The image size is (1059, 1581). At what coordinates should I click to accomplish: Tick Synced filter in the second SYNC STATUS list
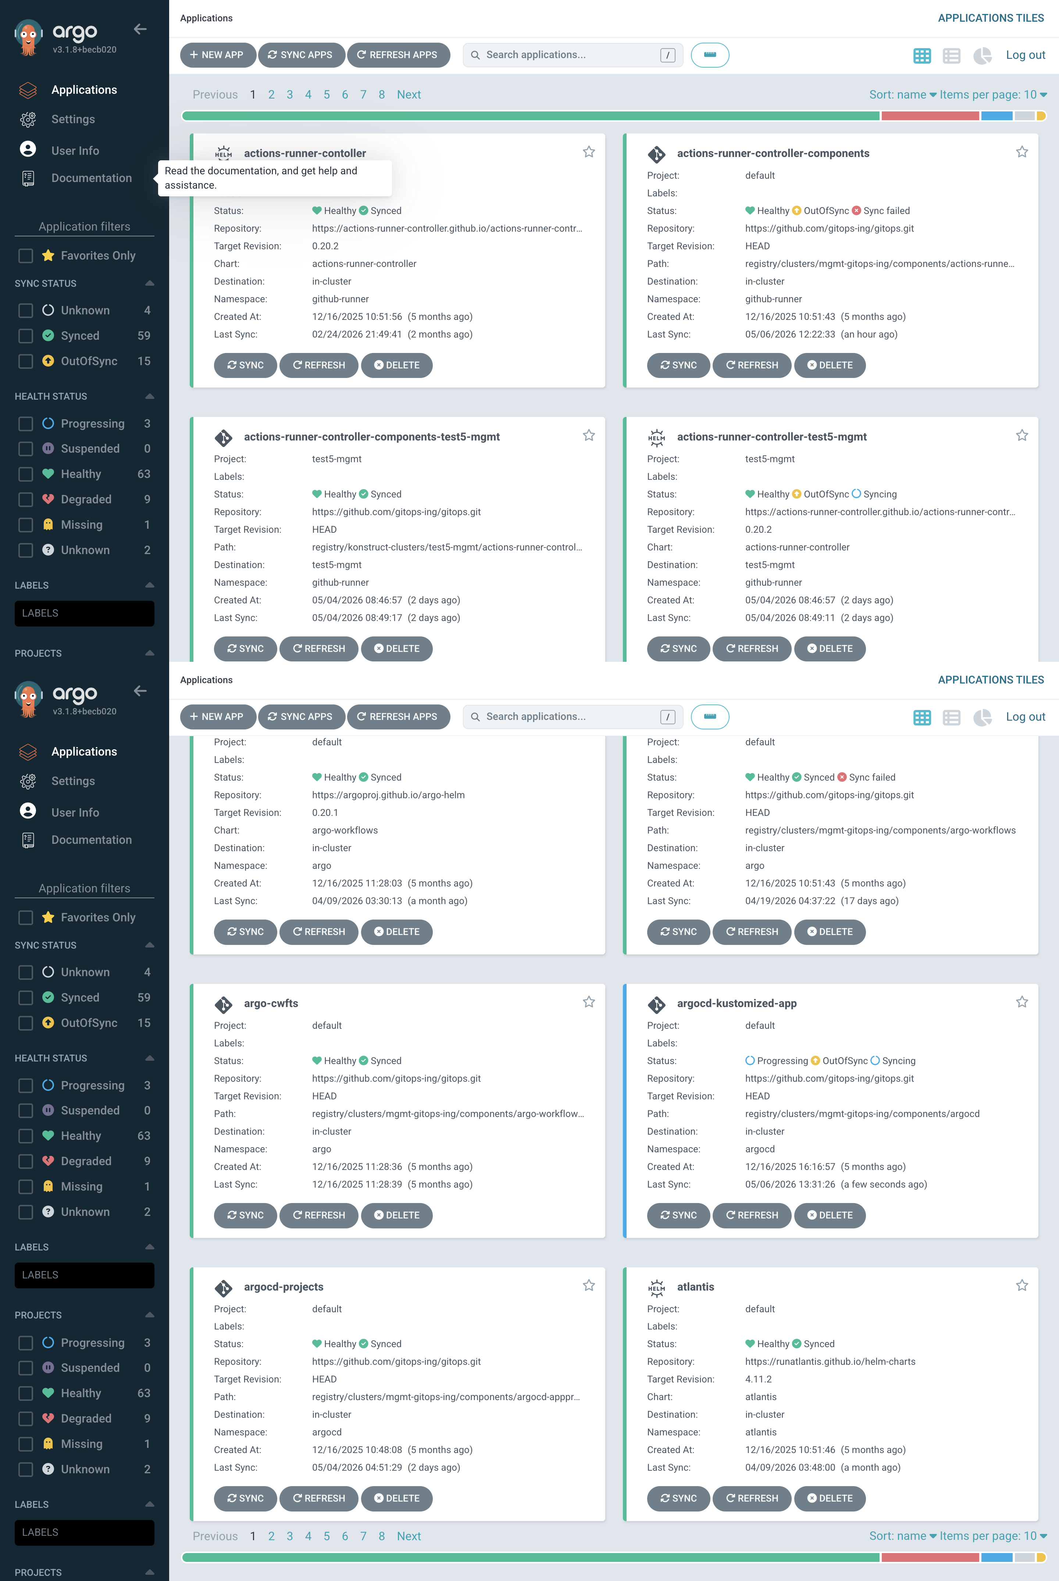26,998
